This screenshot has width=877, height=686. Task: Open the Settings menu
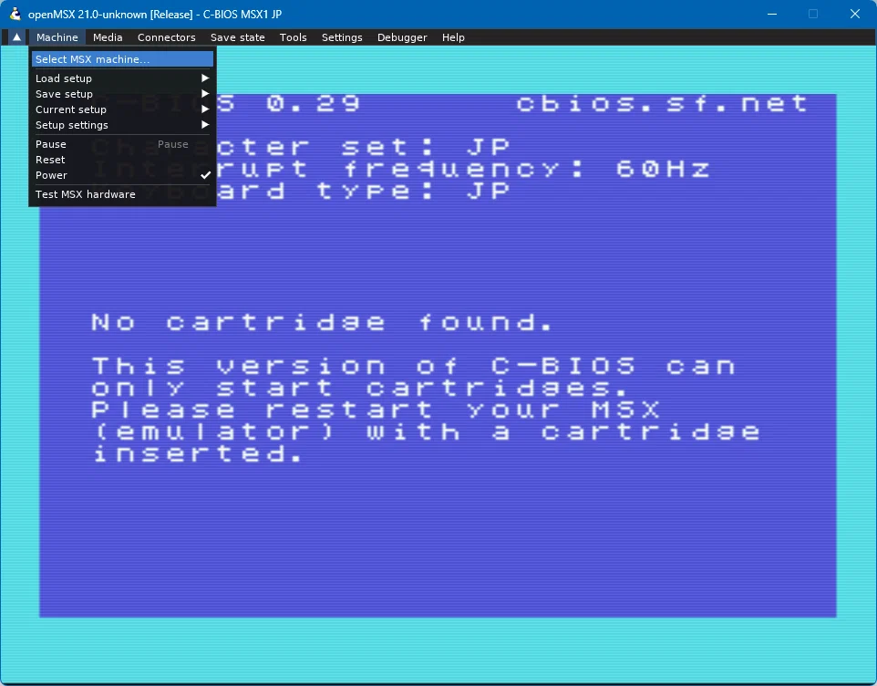pos(342,37)
